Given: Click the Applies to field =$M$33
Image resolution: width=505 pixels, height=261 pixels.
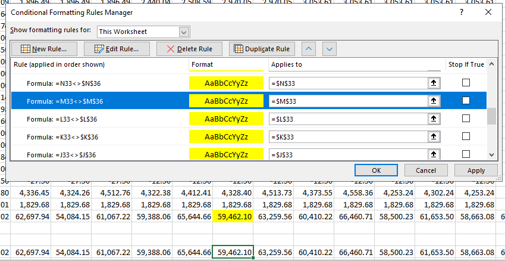Looking at the screenshot, I should [x=349, y=101].
